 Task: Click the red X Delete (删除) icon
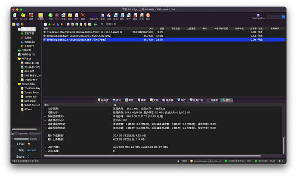[83, 16]
